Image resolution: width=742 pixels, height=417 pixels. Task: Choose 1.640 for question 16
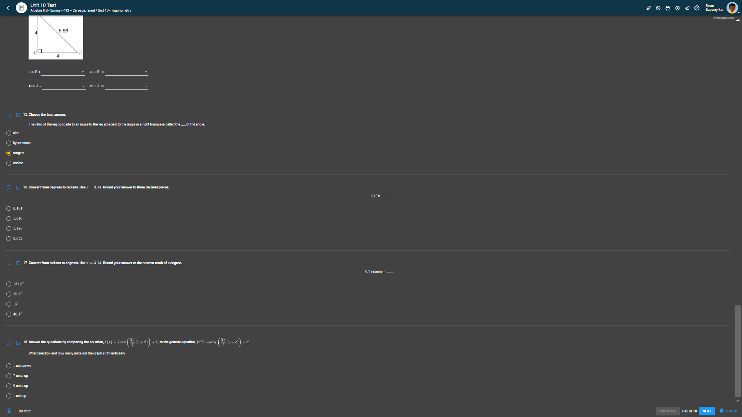(9, 219)
